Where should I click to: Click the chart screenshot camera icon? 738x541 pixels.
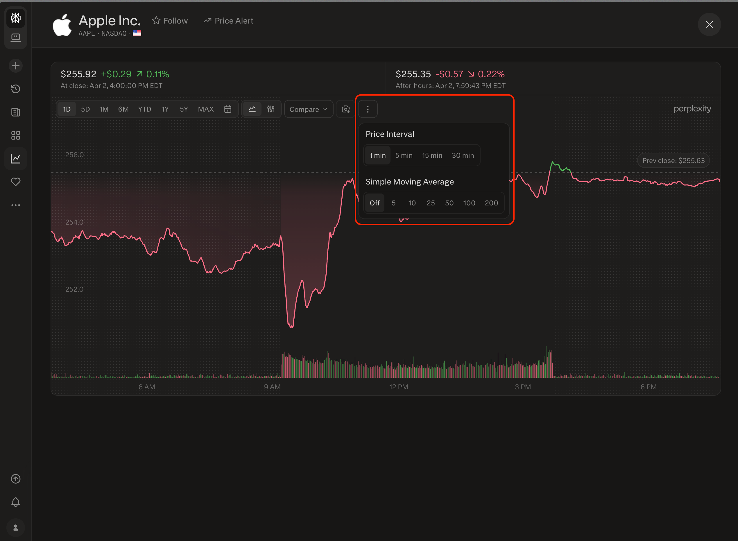pos(346,109)
